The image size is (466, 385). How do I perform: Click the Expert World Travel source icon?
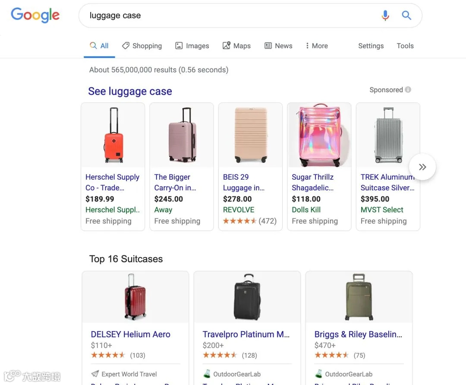tap(95, 374)
